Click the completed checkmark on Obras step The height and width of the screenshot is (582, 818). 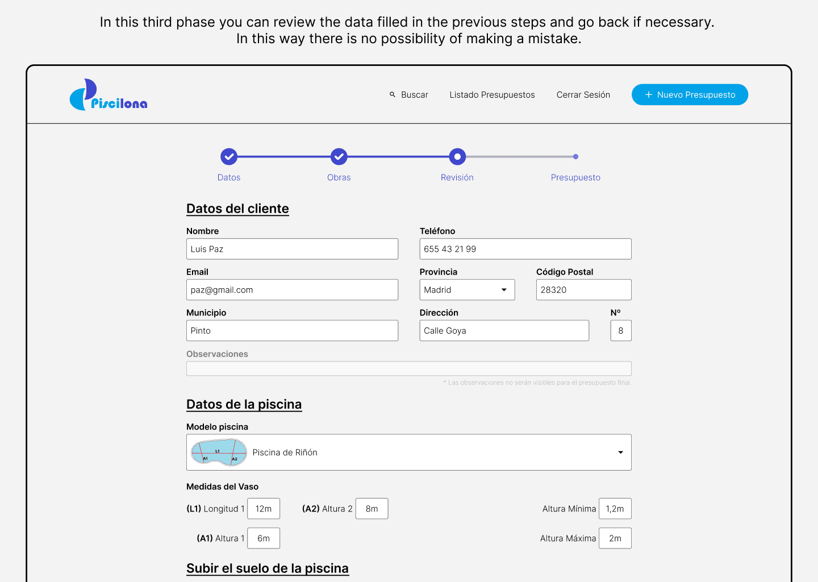(339, 156)
